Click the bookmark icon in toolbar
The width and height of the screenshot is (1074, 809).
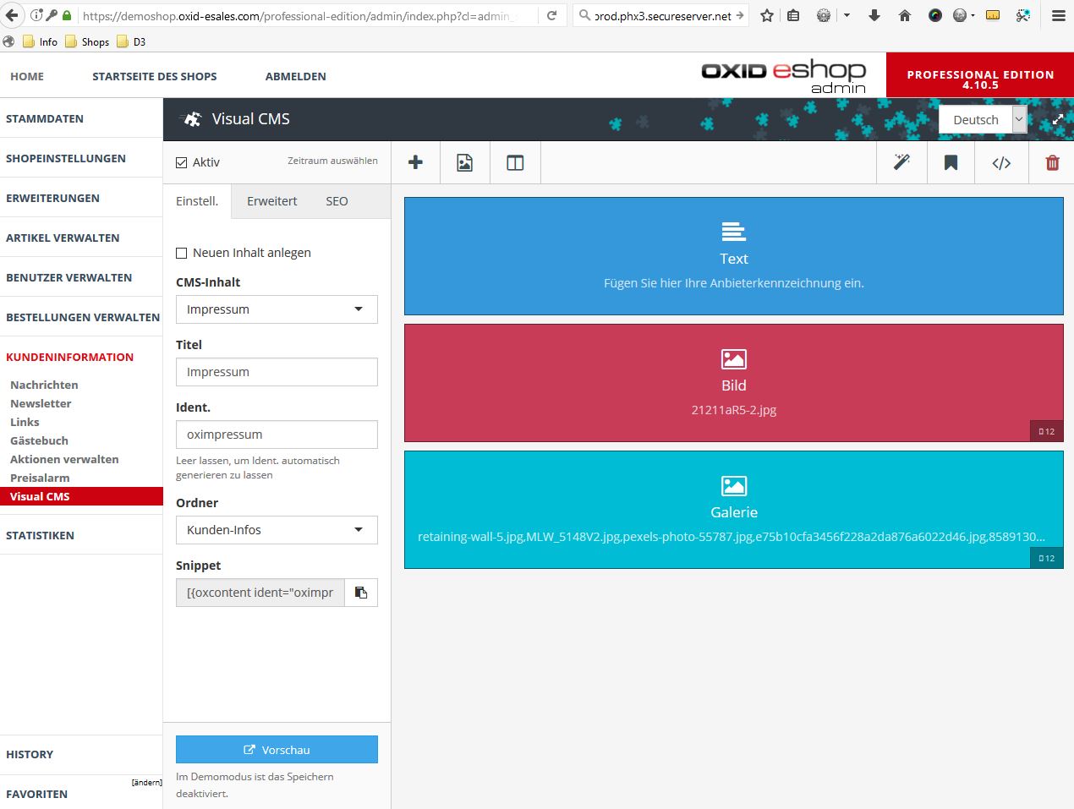pyautogui.click(x=951, y=162)
